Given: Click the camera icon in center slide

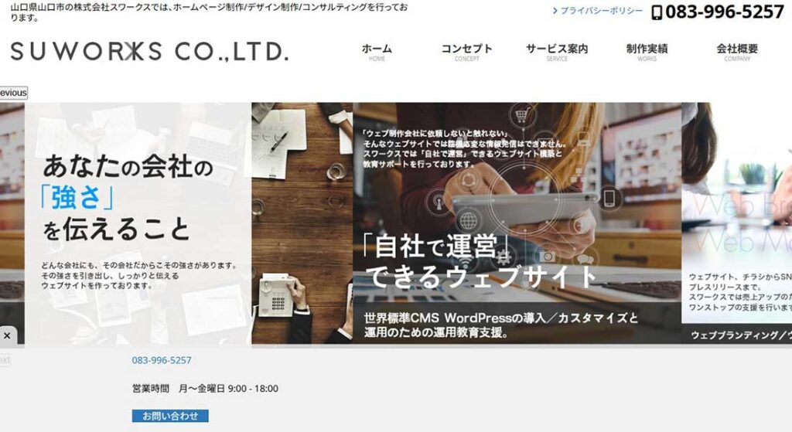Looking at the screenshot, I should tap(547, 257).
